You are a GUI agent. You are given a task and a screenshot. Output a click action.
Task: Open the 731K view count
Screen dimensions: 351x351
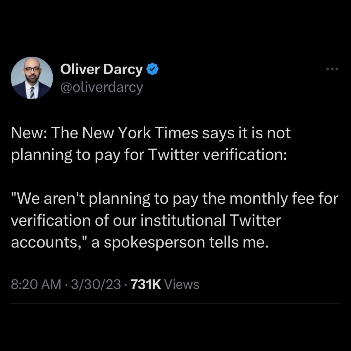[x=146, y=284]
